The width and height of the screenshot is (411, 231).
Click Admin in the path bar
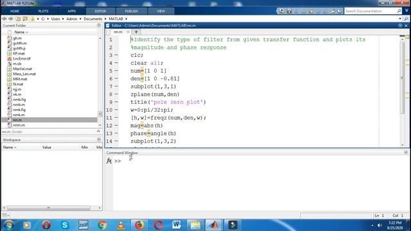pos(71,19)
